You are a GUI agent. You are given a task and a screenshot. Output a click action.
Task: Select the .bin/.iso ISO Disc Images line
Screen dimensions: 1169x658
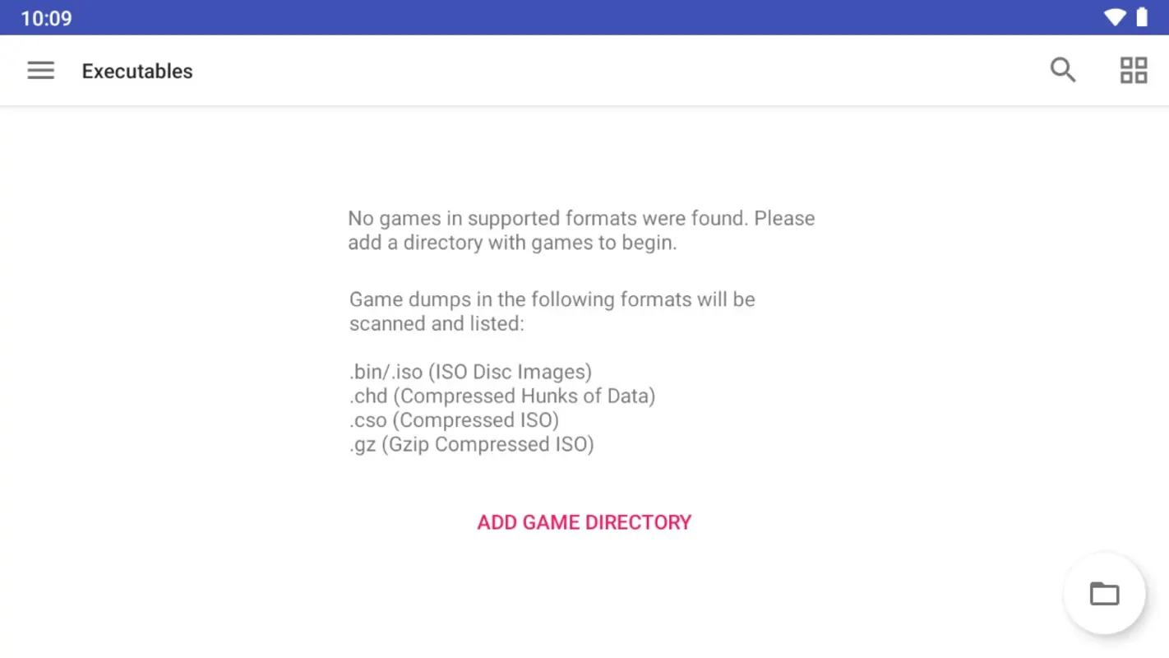[470, 372]
